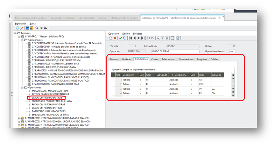Open the Operación menu
The height and width of the screenshot is (146, 275).
(x=114, y=34)
